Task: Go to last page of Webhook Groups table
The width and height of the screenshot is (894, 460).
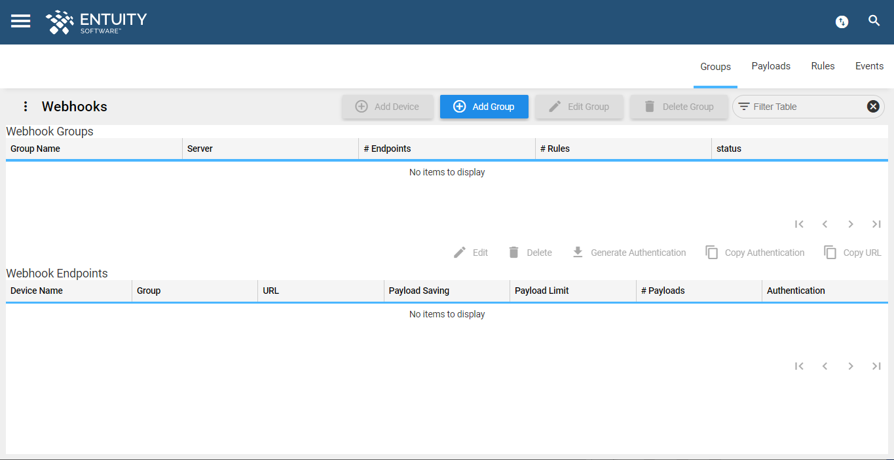Action: (x=876, y=224)
